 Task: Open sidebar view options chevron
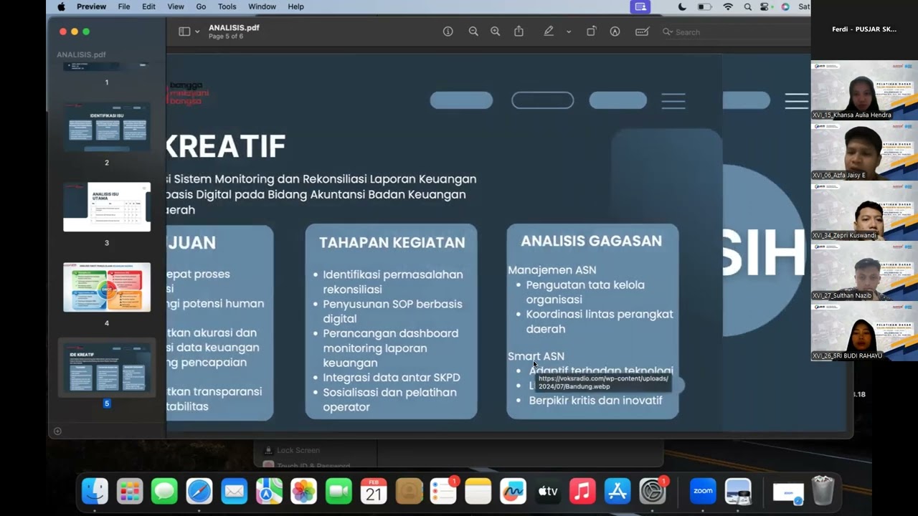click(x=197, y=32)
